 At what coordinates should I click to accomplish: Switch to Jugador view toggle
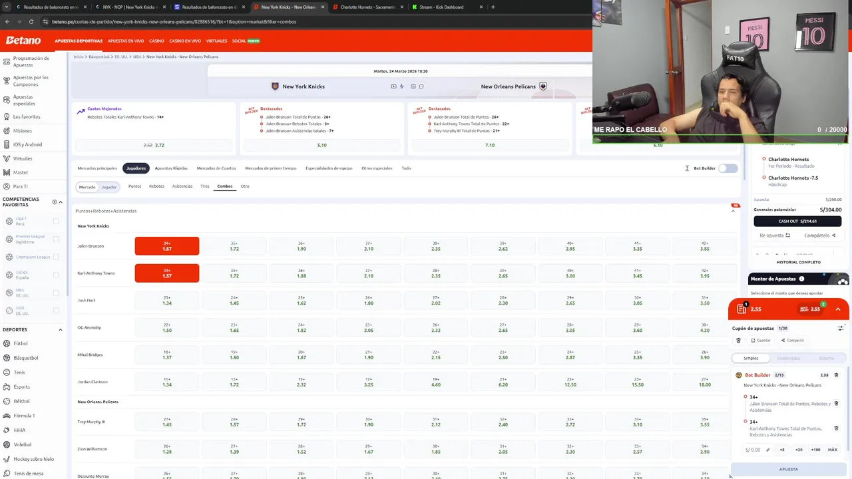(x=109, y=187)
